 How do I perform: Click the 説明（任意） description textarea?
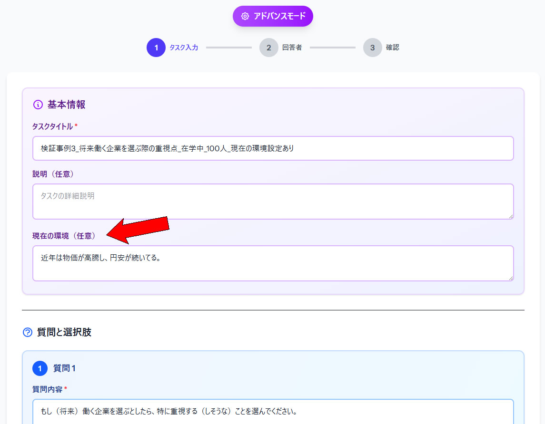coord(273,201)
